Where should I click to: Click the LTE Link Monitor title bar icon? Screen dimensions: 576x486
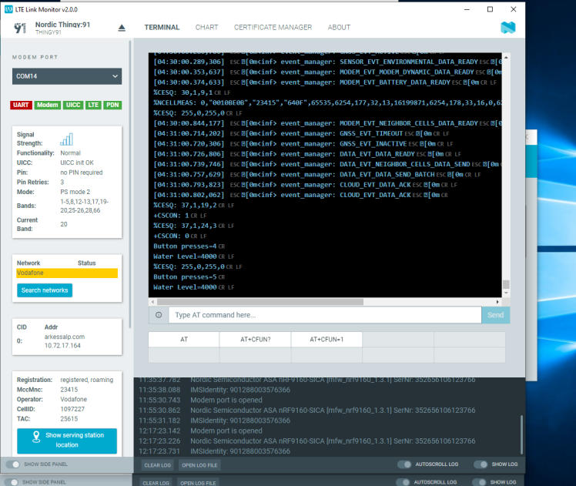(8, 8)
